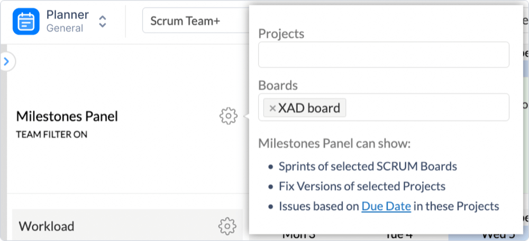Expand the left sidebar arrow
Image resolution: width=529 pixels, height=241 pixels.
pos(6,62)
